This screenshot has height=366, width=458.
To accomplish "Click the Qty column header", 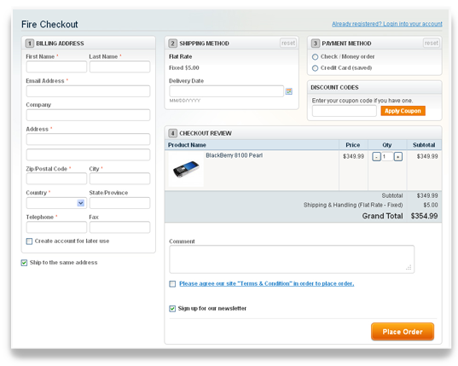I will tap(387, 145).
